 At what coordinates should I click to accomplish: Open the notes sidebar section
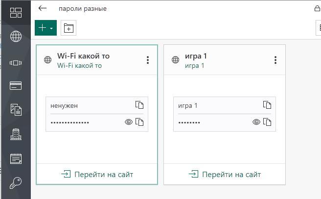click(x=16, y=159)
